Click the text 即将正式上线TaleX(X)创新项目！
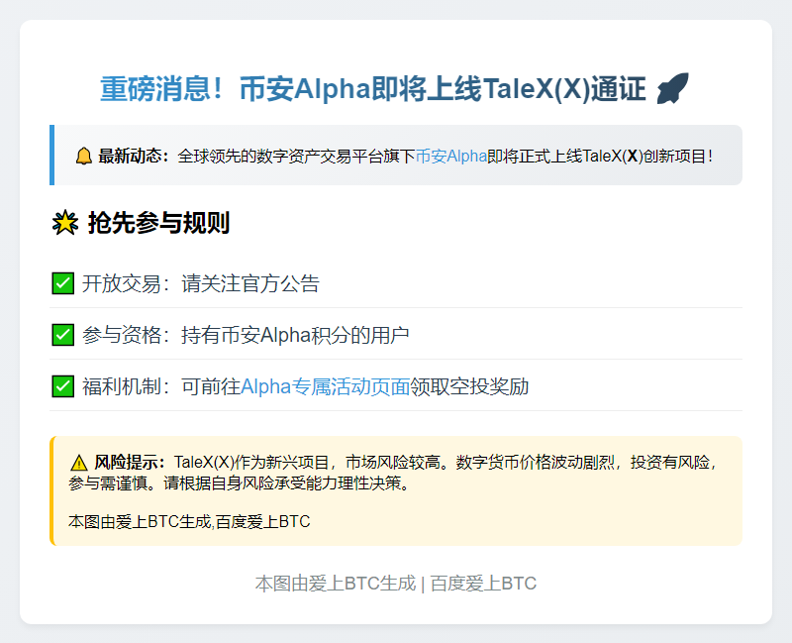 pos(601,157)
